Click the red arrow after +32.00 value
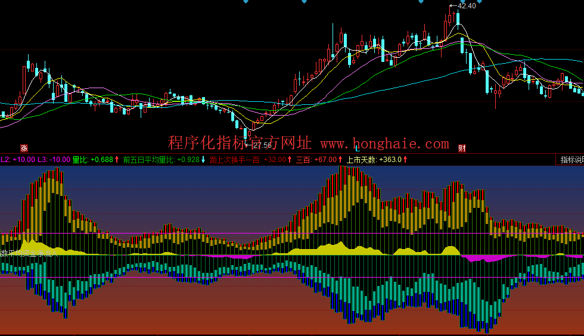Viewport: 584px width, 336px height. tap(290, 160)
